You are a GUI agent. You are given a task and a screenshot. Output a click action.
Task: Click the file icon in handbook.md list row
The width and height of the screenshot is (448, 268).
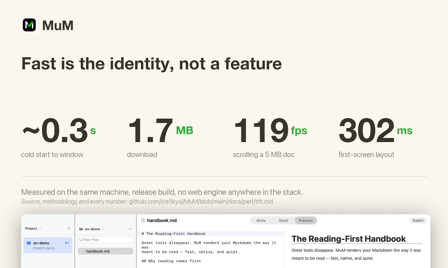[x=82, y=251]
